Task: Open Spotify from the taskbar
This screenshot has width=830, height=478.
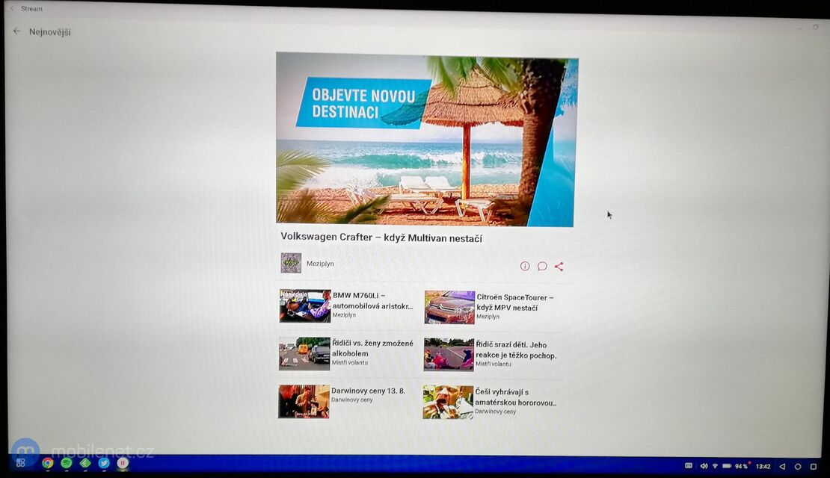Action: [67, 463]
